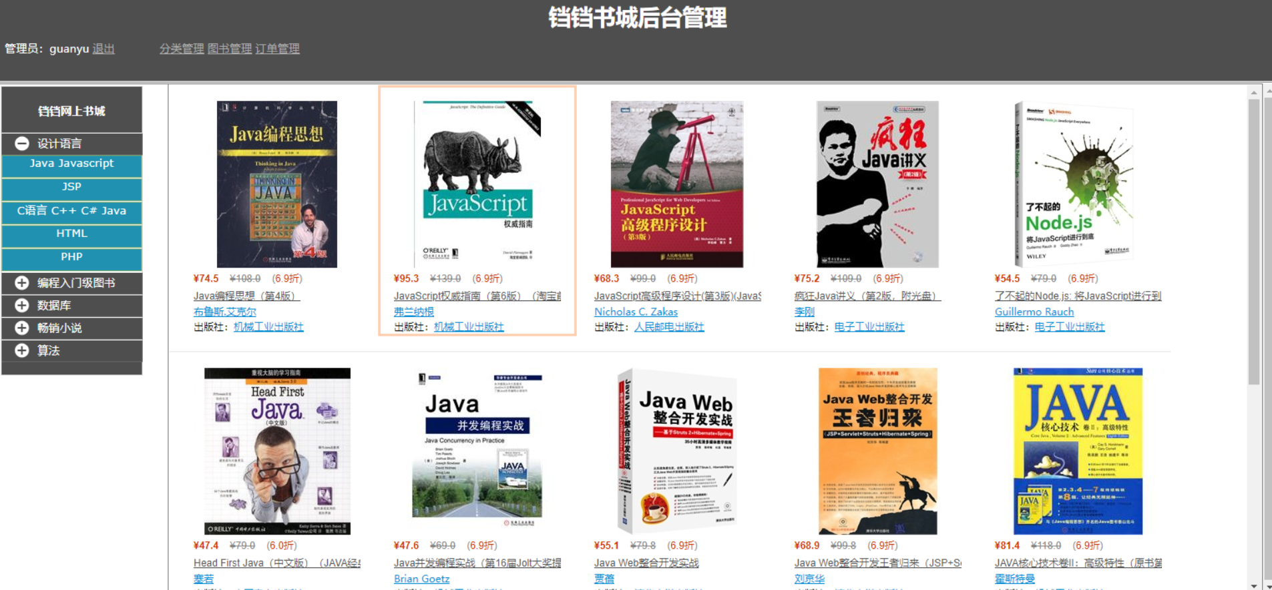Click author link 弗兰纳根

click(414, 312)
